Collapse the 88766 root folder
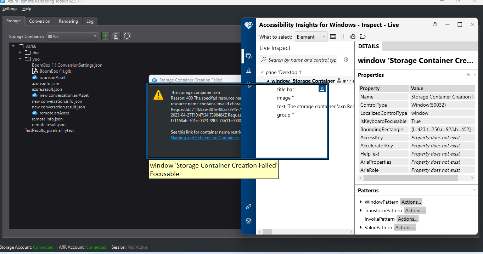The height and width of the screenshot is (254, 483). pos(13,46)
